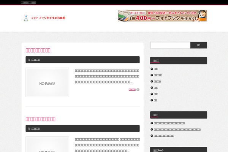Screen dimensions: 228x152
Task: Open the longest link in the second sidebar widget
Action: 177,130
